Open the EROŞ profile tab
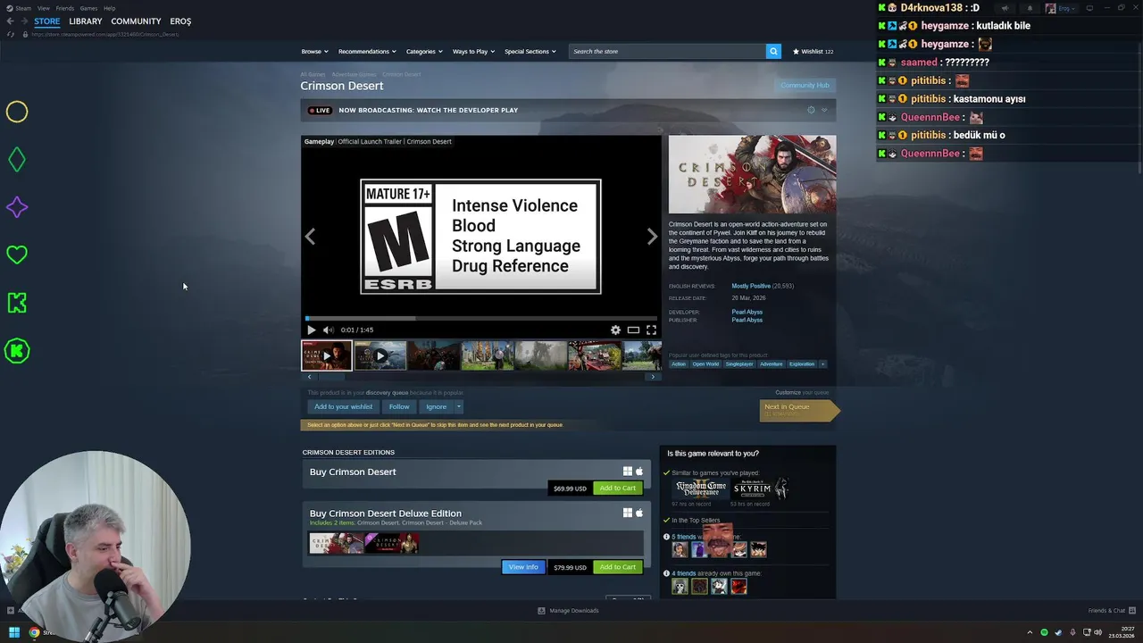 coord(180,21)
